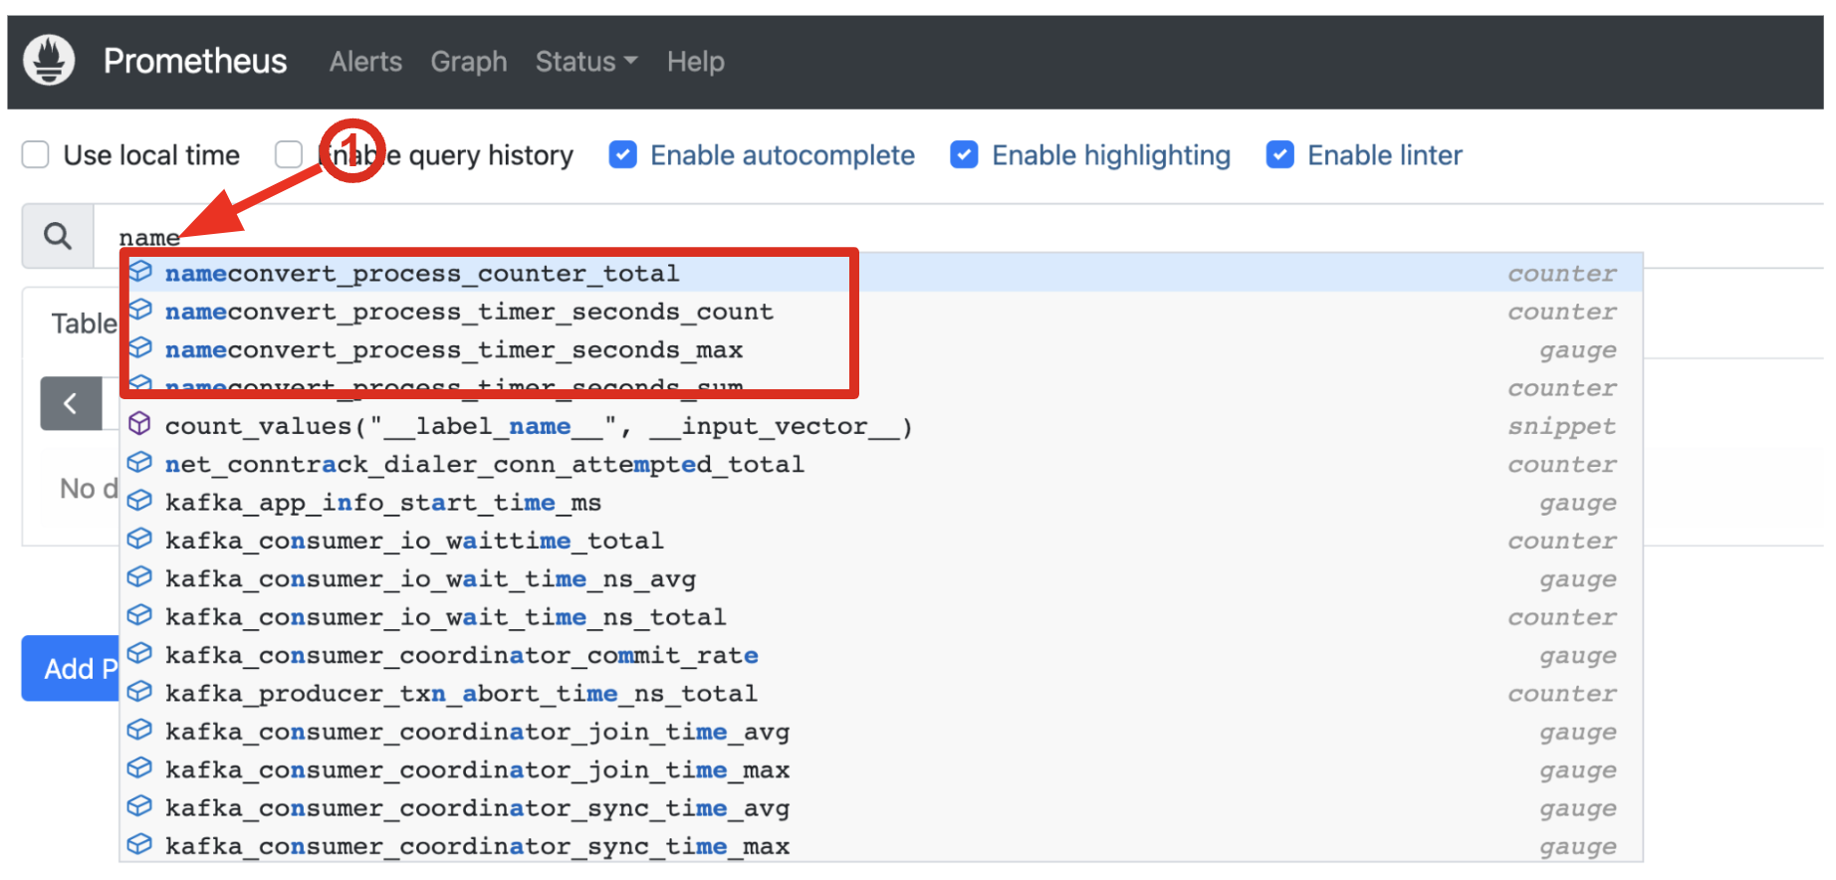This screenshot has height=880, width=1836.
Task: Select kafka_consumer_io_wait_time_ns_avg suggestion
Action: click(881, 578)
